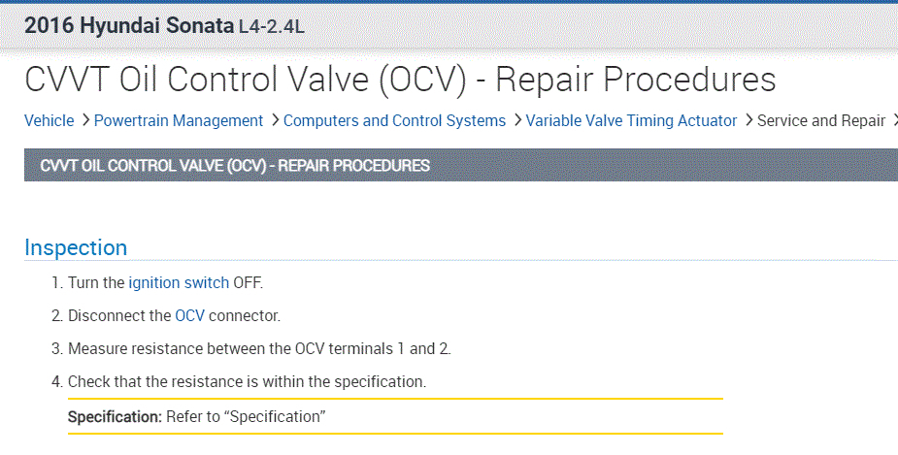Click the chevron before Powertrain Management
898x455 pixels.
click(x=86, y=120)
